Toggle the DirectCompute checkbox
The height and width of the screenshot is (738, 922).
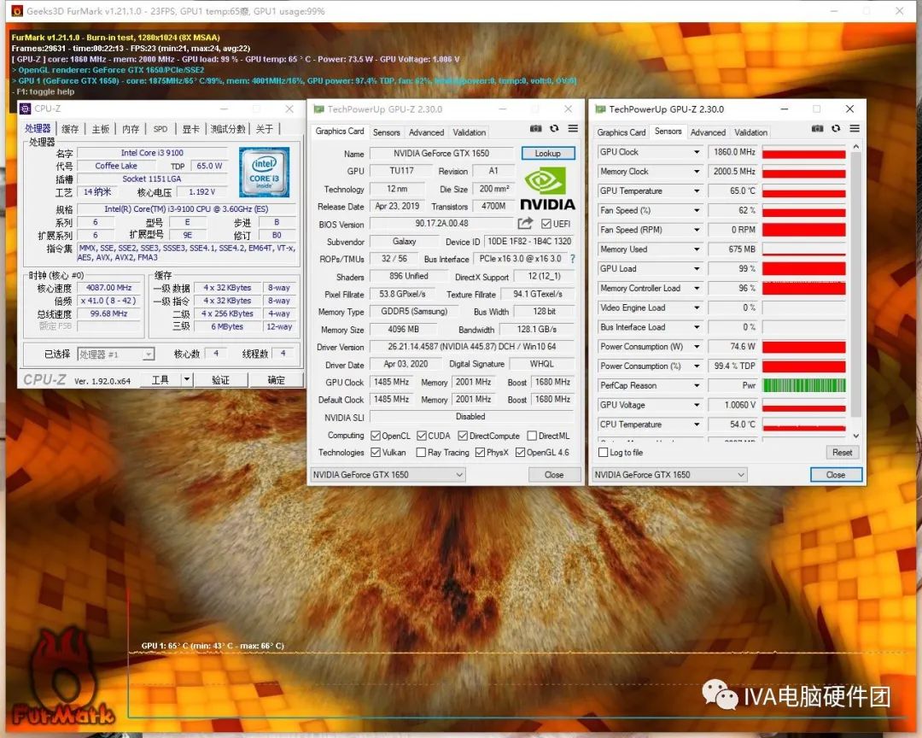point(463,436)
